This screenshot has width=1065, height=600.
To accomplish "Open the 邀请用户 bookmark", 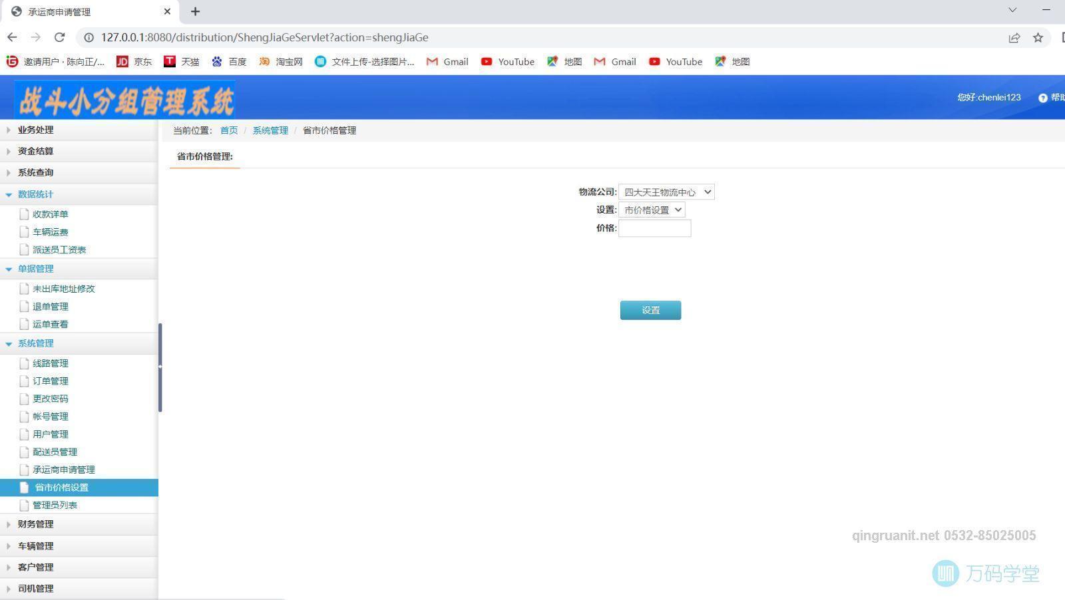I will pos(55,62).
